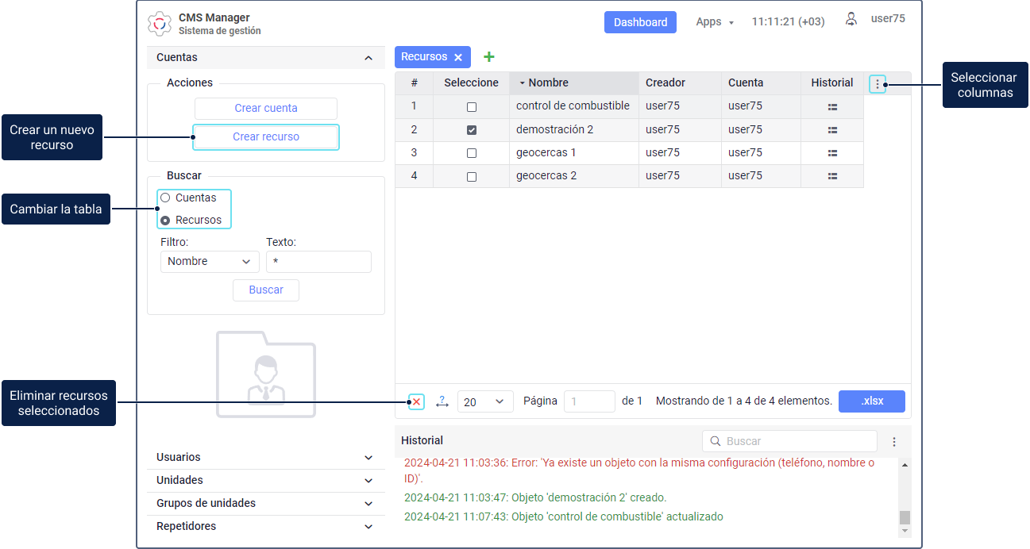Image resolution: width=1030 pixels, height=549 pixels.
Task: Click the Historial log scrollbar thumb
Action: point(905,517)
